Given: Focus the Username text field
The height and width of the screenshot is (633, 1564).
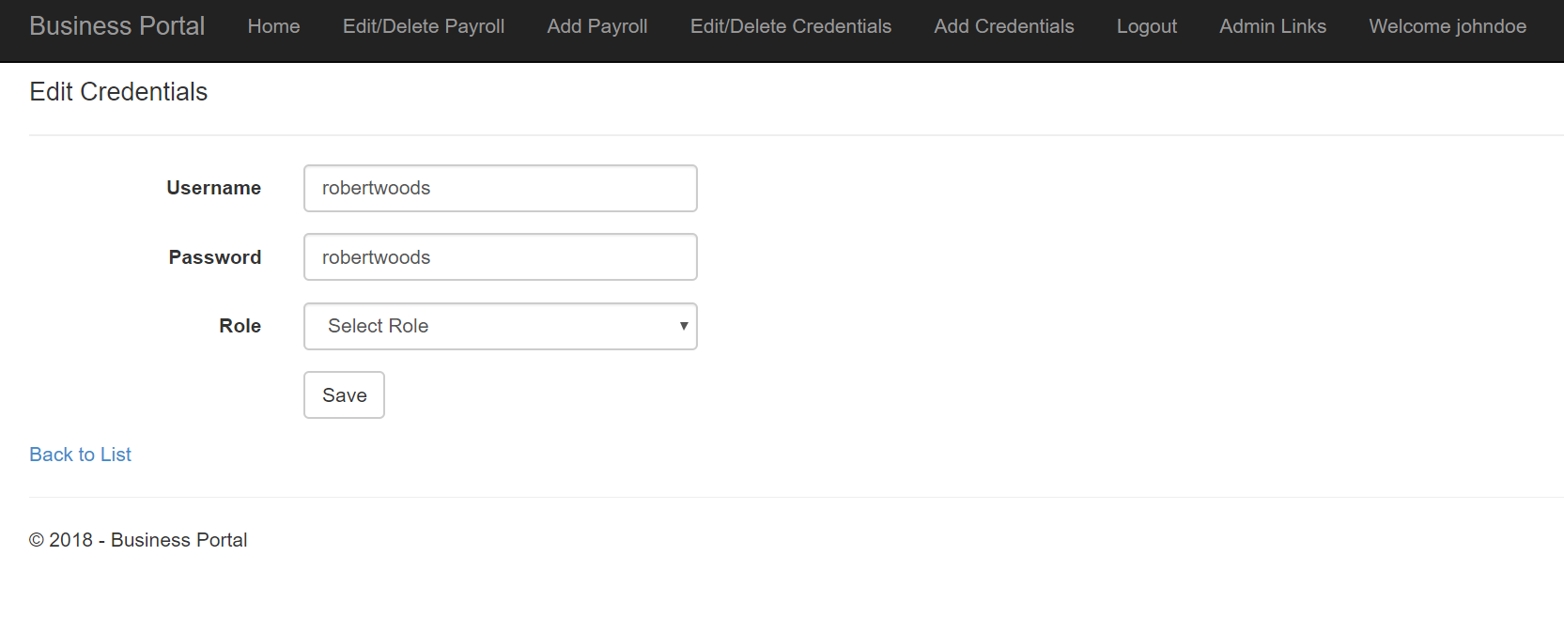Looking at the screenshot, I should pyautogui.click(x=501, y=189).
